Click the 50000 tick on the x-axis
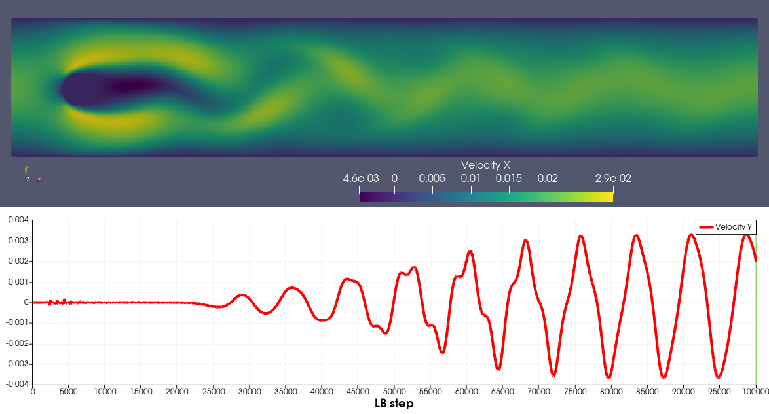This screenshot has width=769, height=414. pos(394,391)
